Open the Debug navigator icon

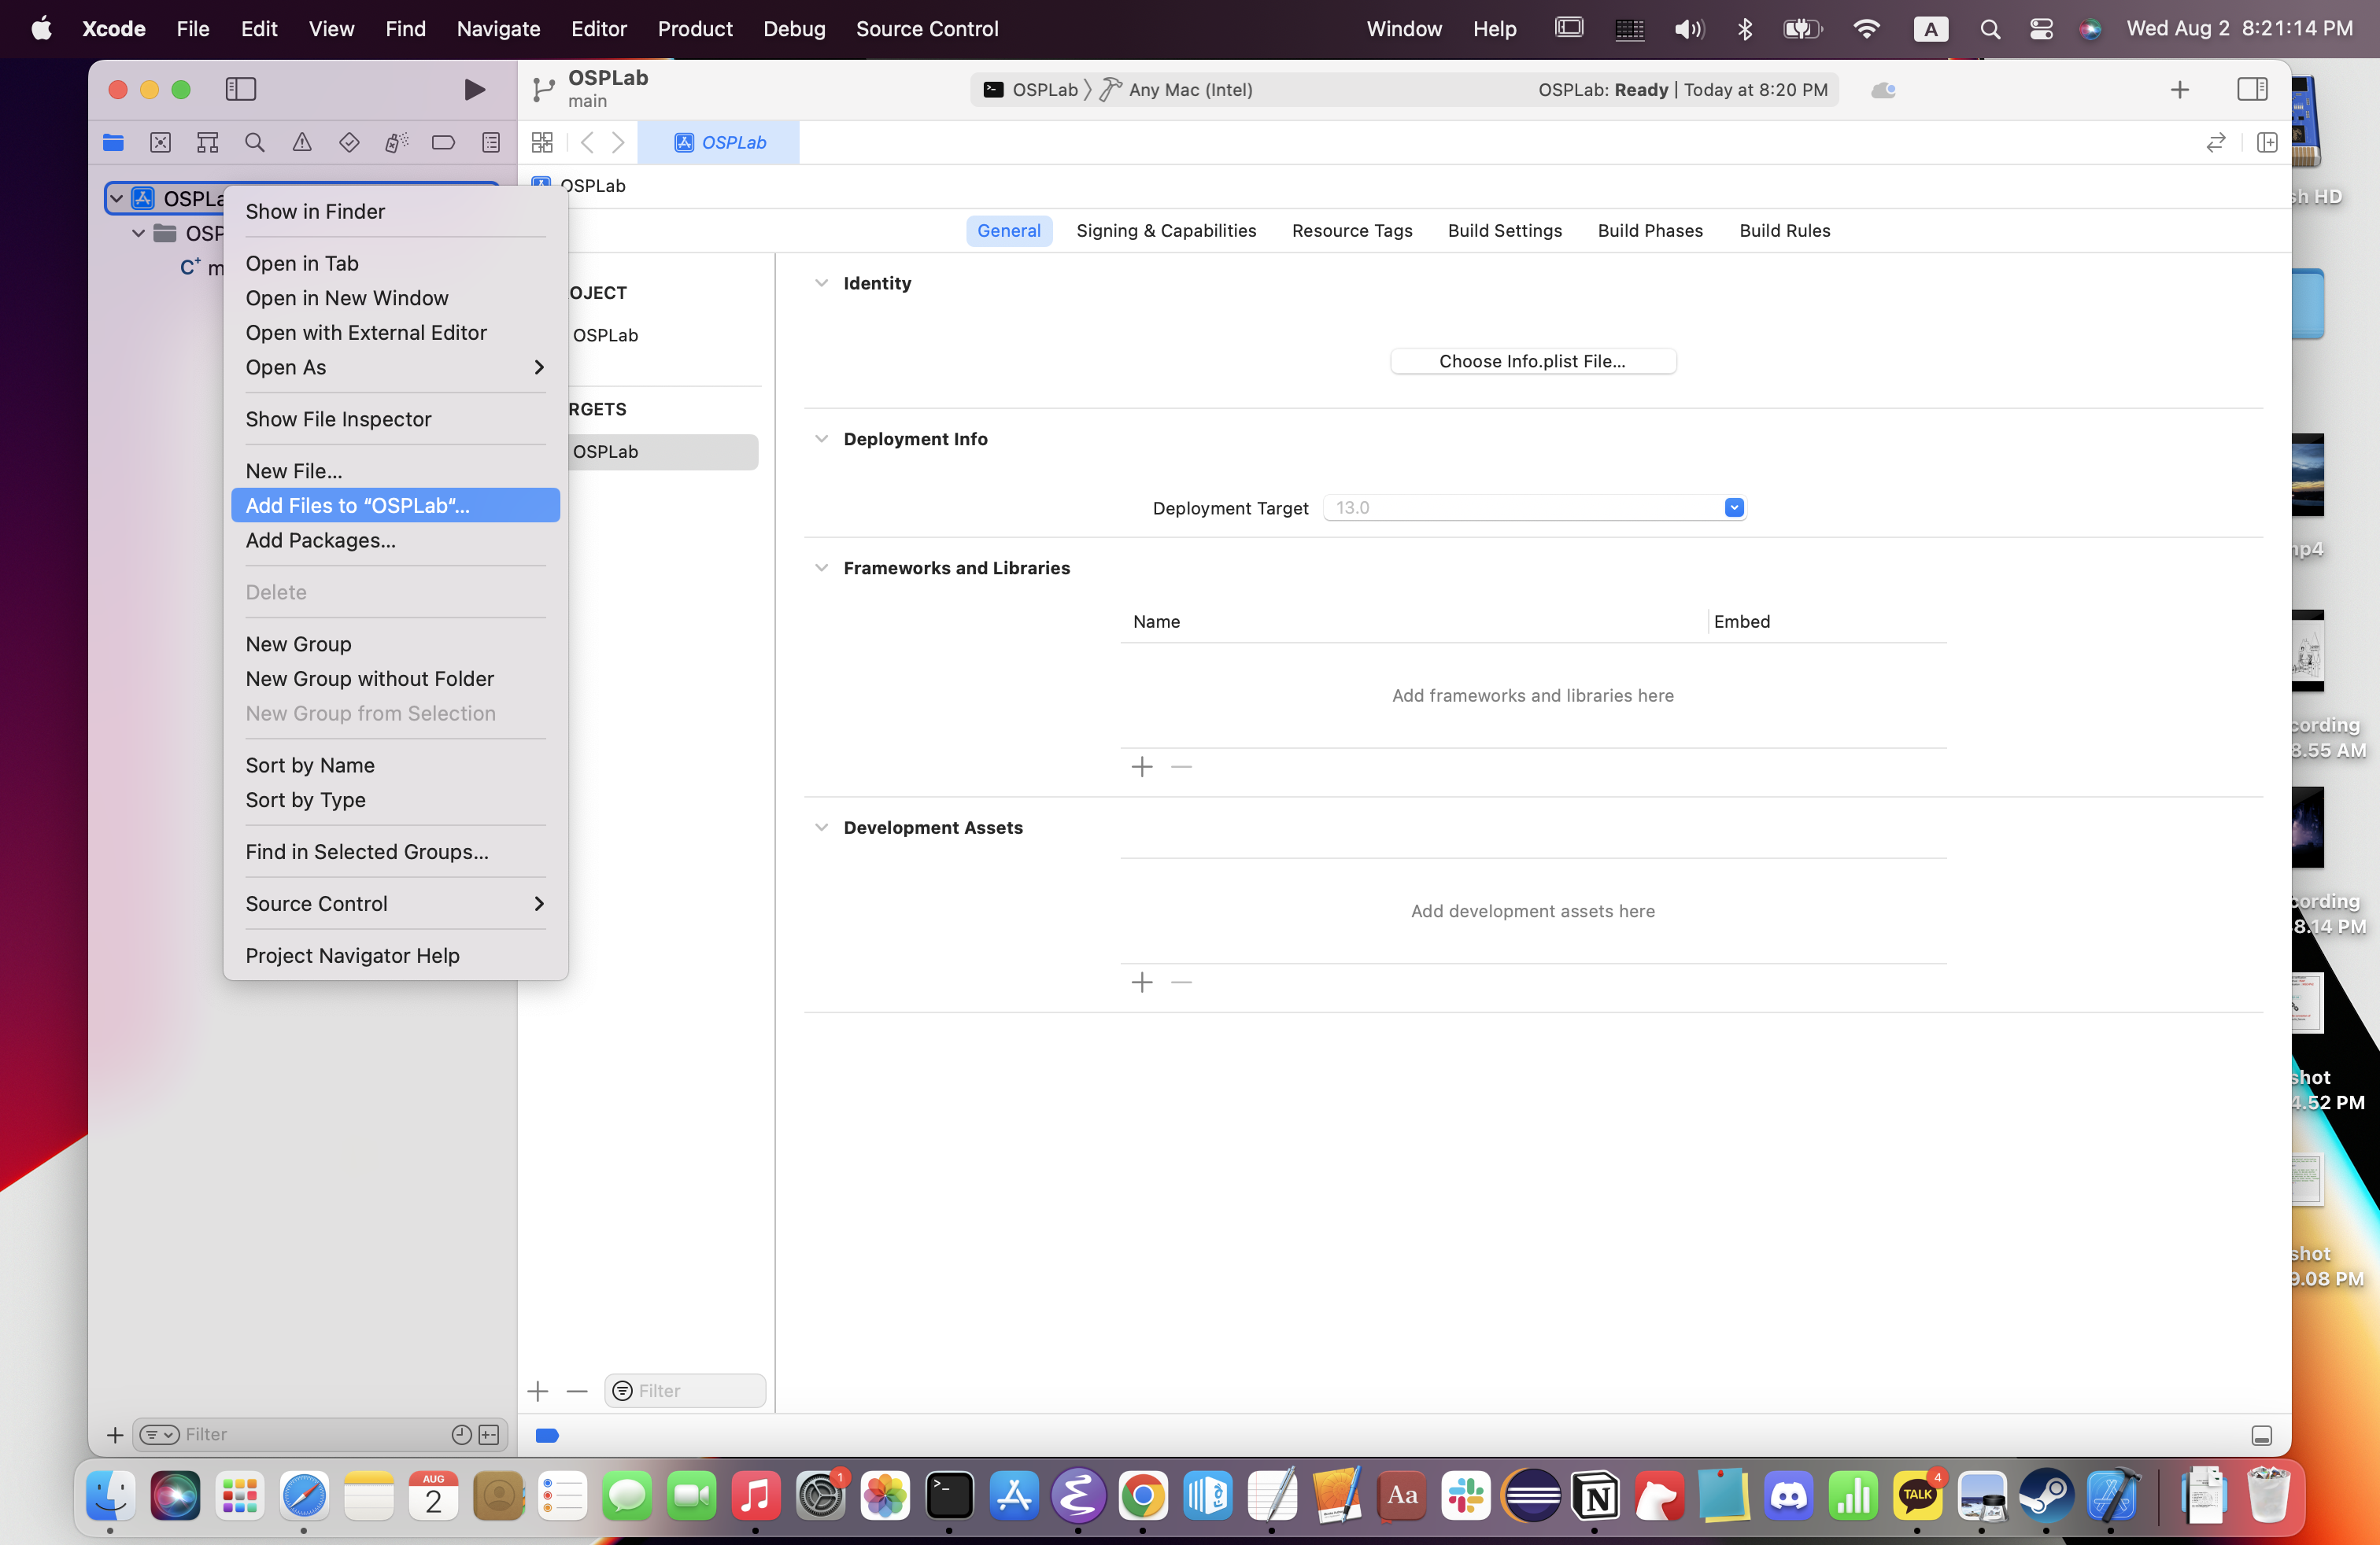coord(396,143)
